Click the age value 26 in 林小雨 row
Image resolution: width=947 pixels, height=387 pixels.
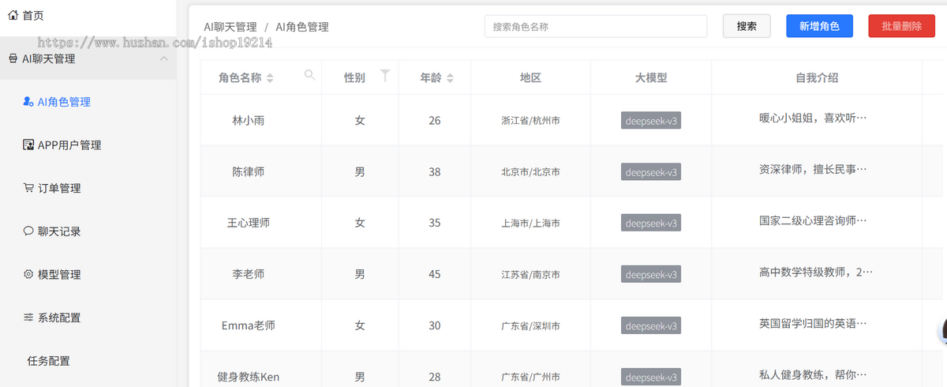[x=435, y=121]
